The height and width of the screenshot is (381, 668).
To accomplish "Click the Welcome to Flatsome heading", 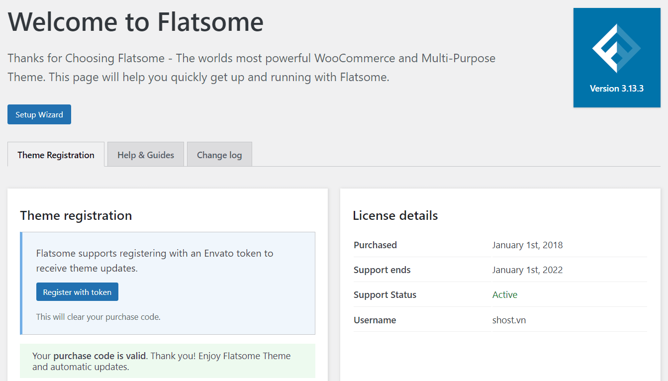I will (135, 22).
